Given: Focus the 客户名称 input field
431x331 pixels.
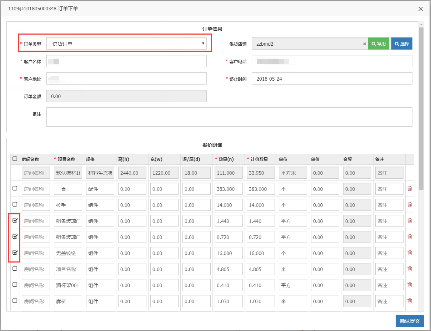Looking at the screenshot, I should click(x=126, y=61).
